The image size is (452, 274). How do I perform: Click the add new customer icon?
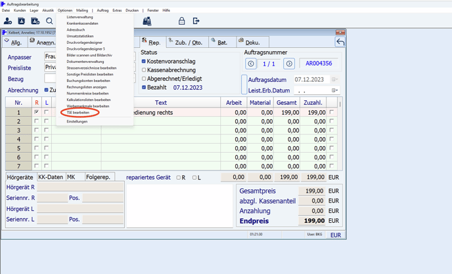(x=8, y=22)
